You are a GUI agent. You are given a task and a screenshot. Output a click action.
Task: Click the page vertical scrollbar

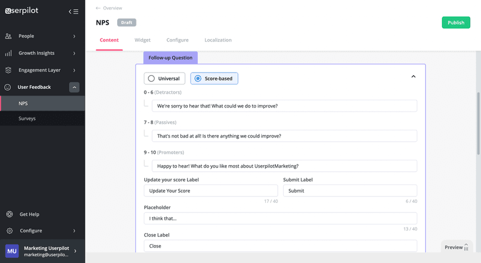(478, 124)
